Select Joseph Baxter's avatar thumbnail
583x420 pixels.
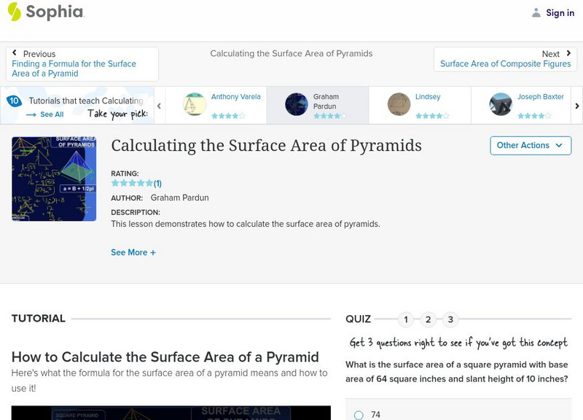tap(501, 104)
